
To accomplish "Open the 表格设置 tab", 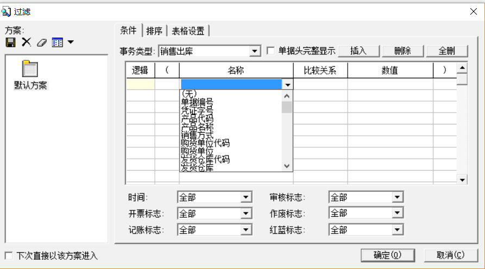I will 188,31.
